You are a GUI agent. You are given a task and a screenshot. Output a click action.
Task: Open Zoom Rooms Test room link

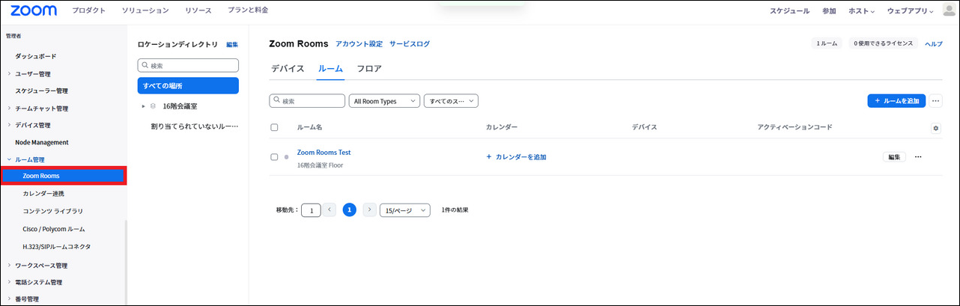[x=324, y=153]
